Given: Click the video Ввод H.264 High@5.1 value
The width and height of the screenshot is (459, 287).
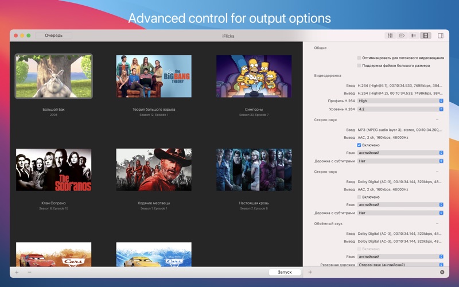Looking at the screenshot, I should [400, 86].
